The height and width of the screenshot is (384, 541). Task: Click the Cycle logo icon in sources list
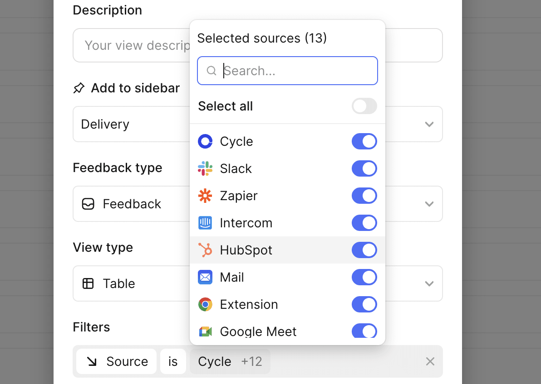[205, 142]
